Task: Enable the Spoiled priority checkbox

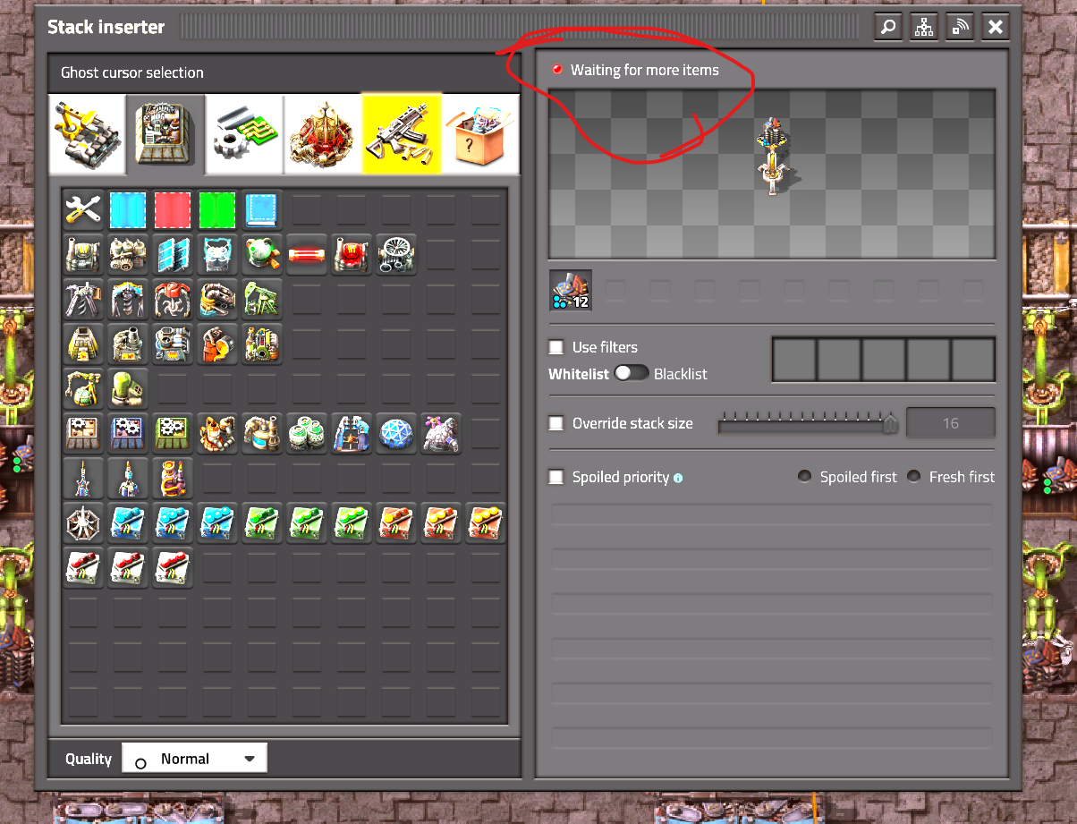Action: tap(556, 477)
